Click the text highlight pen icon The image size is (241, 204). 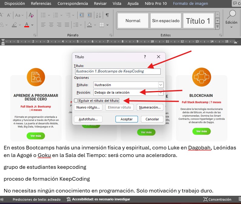(14, 25)
